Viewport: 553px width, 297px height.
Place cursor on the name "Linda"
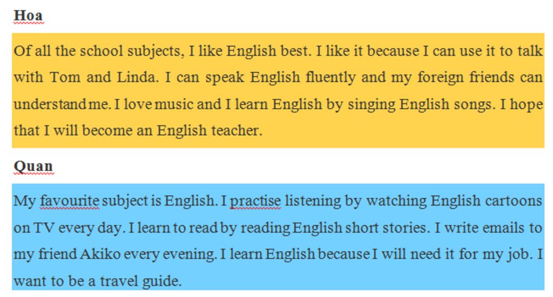137,77
